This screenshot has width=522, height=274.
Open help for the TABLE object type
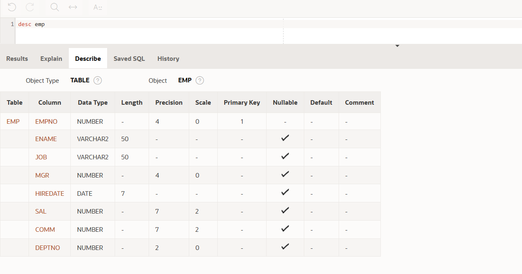98,80
